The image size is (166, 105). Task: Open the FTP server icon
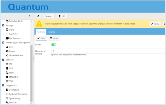[x=7, y=64]
